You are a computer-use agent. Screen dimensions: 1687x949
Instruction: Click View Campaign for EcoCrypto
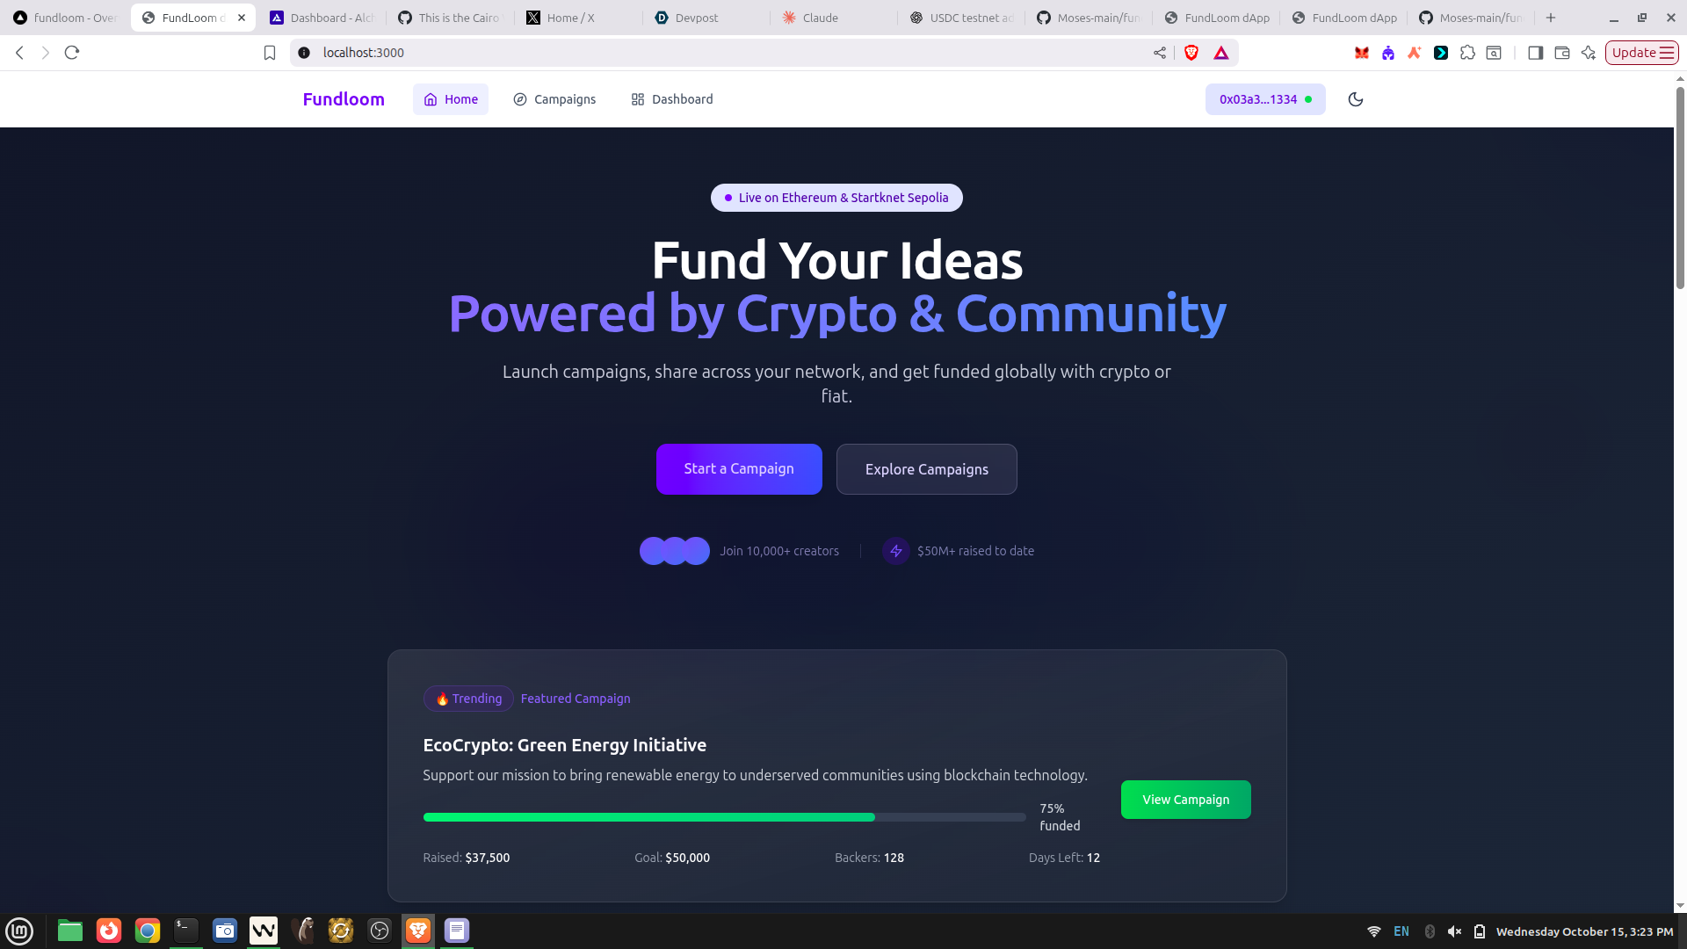[x=1185, y=800]
